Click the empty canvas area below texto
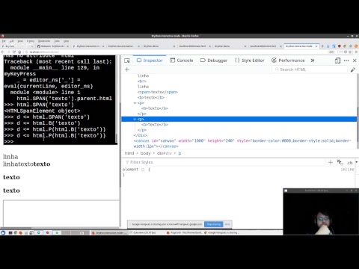This screenshot has height=269, width=359. pyautogui.click(x=61, y=213)
